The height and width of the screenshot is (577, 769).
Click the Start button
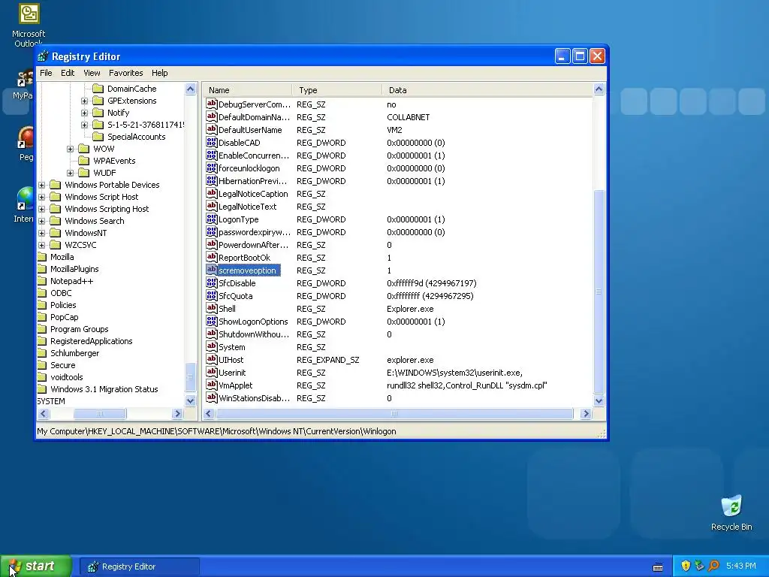pos(36,566)
